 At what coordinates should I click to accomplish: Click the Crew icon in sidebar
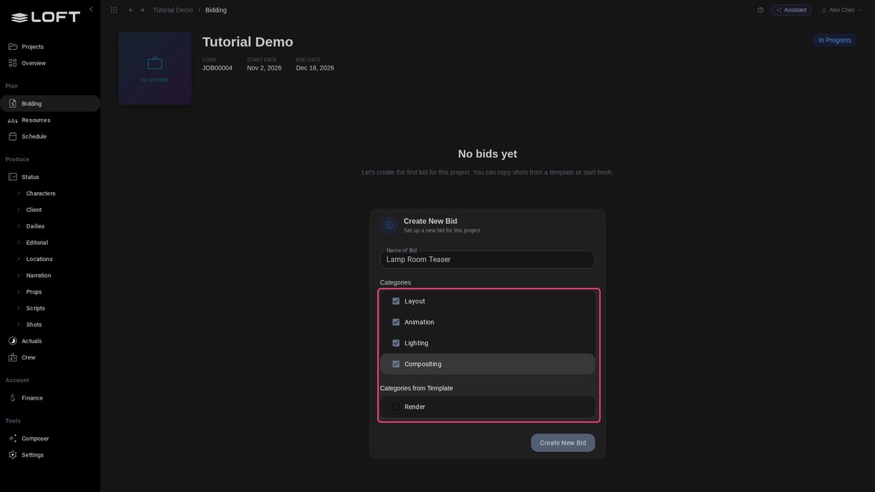[12, 357]
